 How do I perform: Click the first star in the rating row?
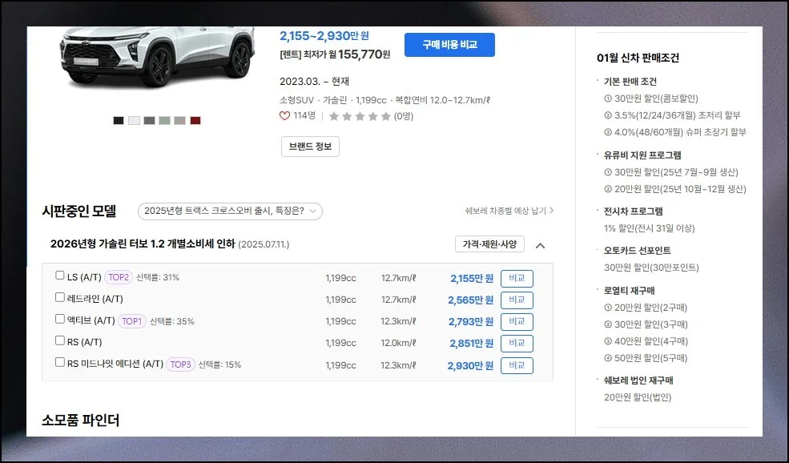pos(334,116)
